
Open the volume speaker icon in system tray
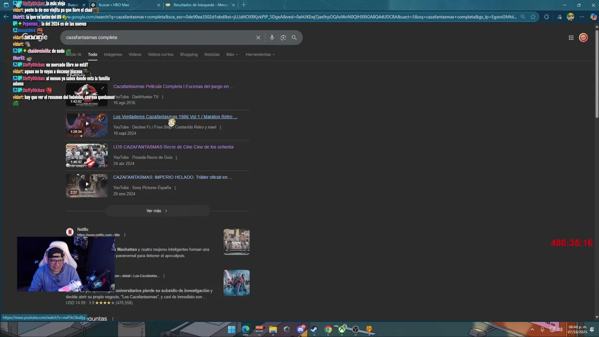(560, 330)
